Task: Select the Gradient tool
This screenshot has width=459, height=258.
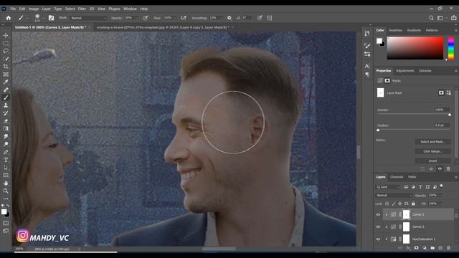Action: 6,129
